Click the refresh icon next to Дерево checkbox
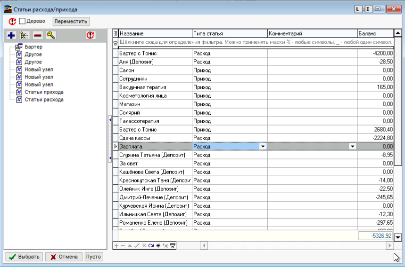Image resolution: width=405 pixels, height=267 pixels. (12, 21)
